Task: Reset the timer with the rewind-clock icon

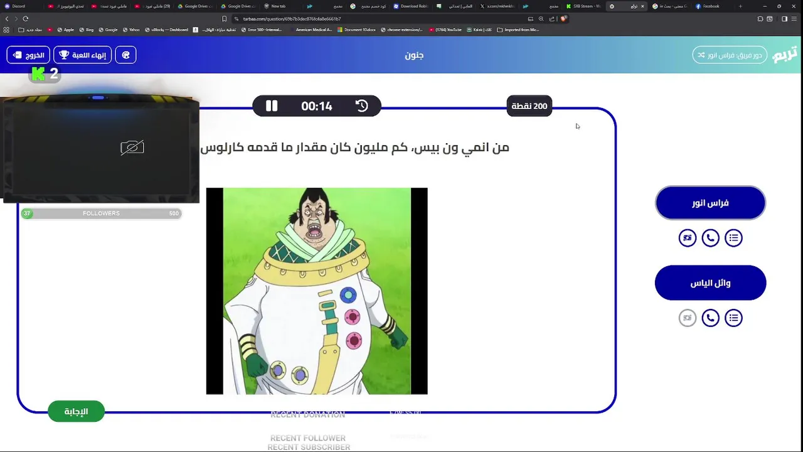Action: click(362, 106)
